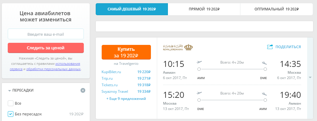Click the AMM departure point on the outbound route
This screenshot has height=121, width=317.
tap(199, 69)
